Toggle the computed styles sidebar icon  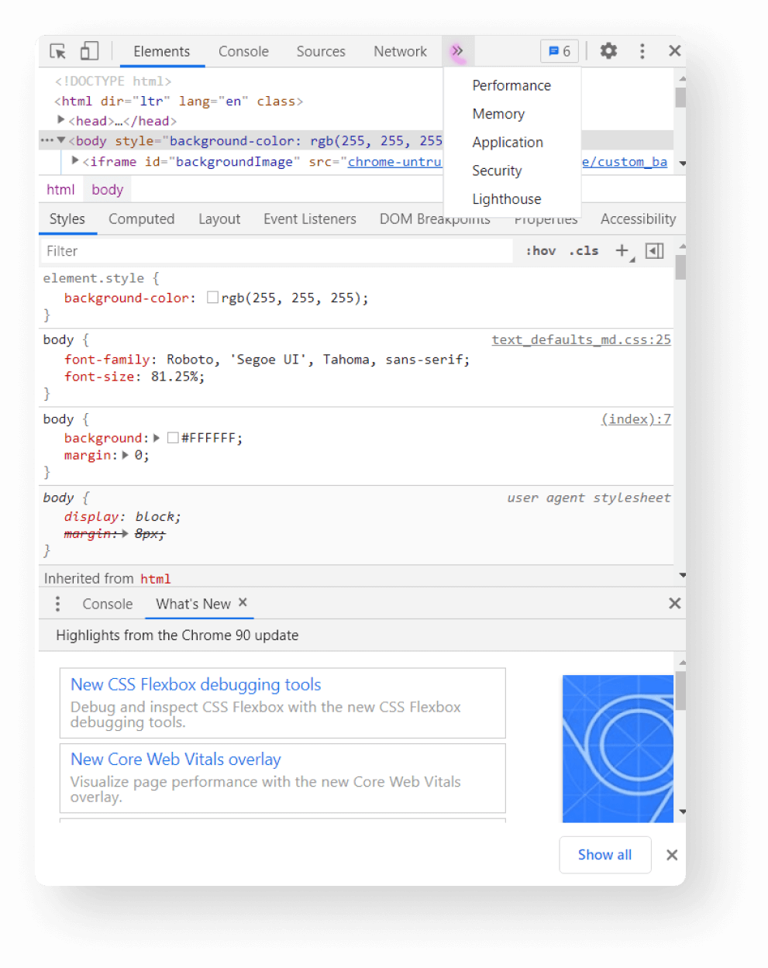pos(654,250)
